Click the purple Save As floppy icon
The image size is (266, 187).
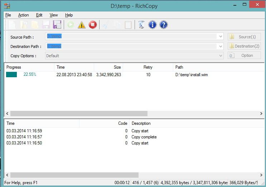coord(57,25)
